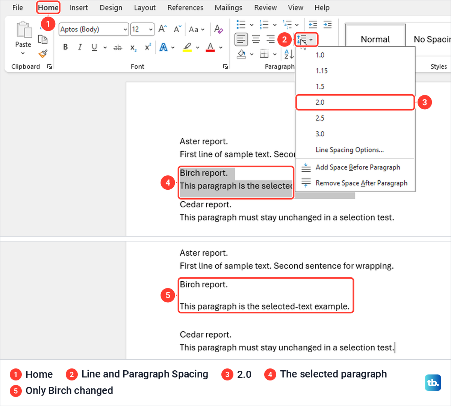This screenshot has height=406, width=451.
Task: Toggle Center alignment for the paragraph
Action: coord(256,39)
